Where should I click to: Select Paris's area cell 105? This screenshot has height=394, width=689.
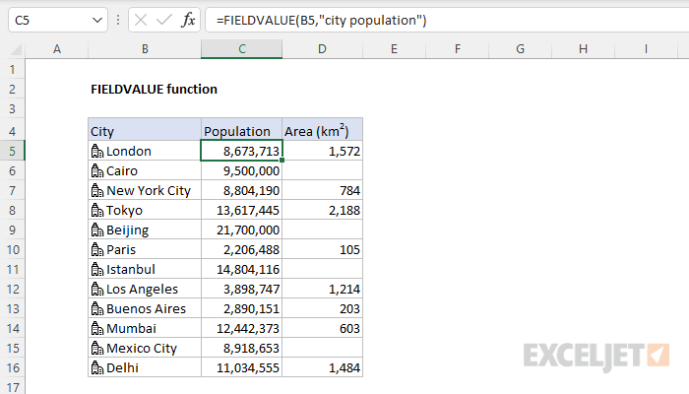322,250
